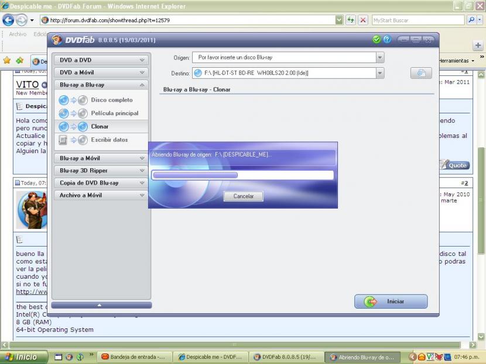Expand the Archivo a Móvil section

101,196
